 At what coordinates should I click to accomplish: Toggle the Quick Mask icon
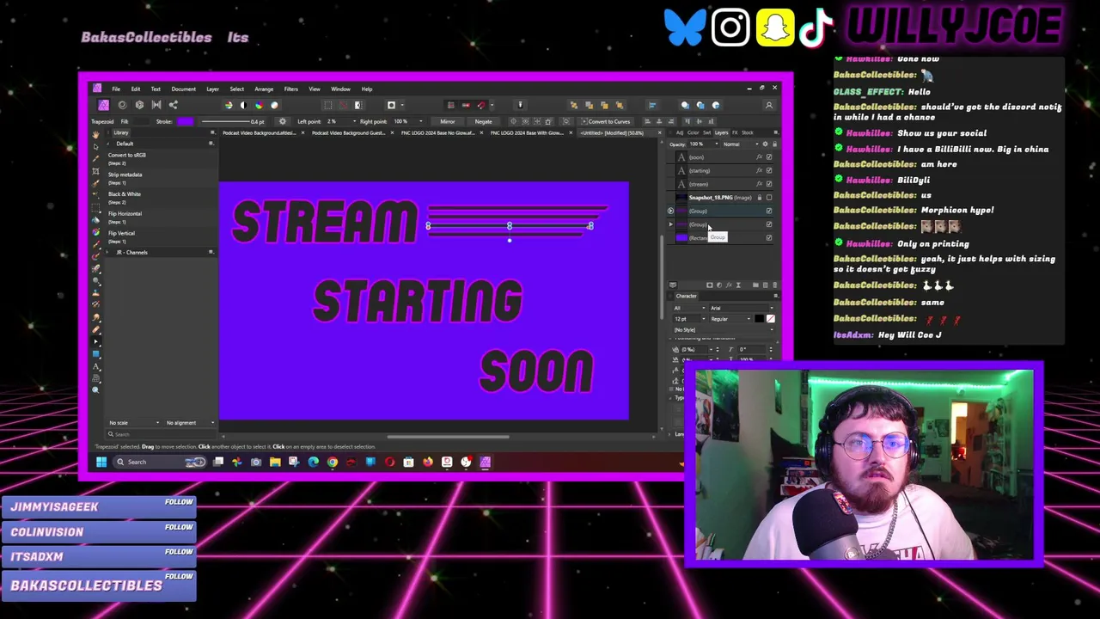[391, 105]
